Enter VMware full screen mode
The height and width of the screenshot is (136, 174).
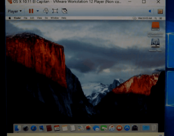point(55,11)
